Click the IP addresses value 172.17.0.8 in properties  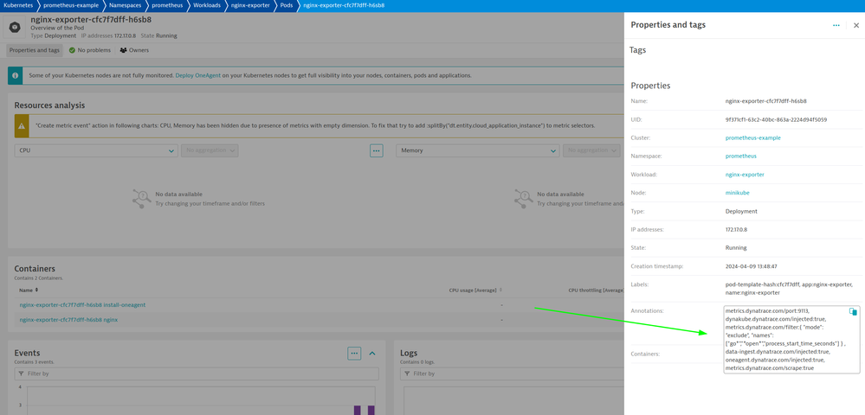(737, 230)
